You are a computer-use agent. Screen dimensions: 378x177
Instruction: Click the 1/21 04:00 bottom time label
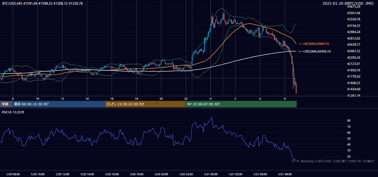(x=260, y=174)
